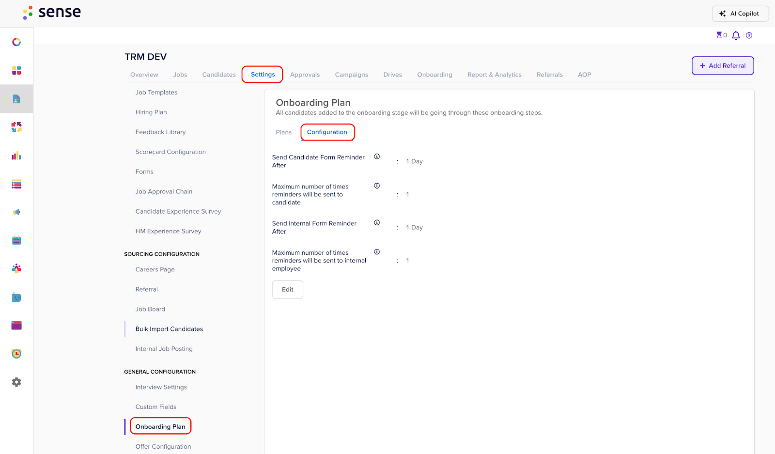Screen dimensions: 775x454
Task: Select Offer Configuration in settings menu
Action: pyautogui.click(x=163, y=447)
